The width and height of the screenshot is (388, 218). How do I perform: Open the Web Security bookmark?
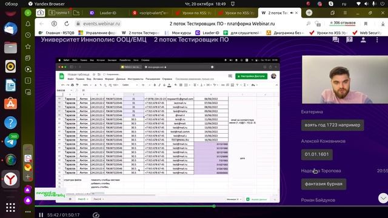click(367, 33)
